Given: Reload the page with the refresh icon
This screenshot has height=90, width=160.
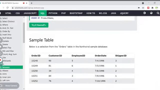Looking at the screenshot, I should (7, 8).
